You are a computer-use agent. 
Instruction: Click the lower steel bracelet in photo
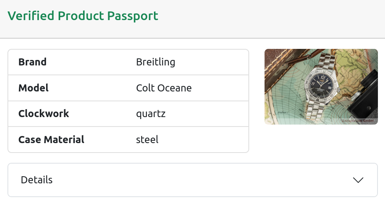(315, 110)
